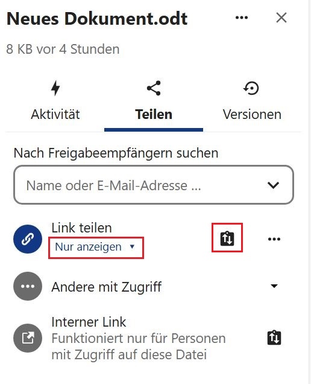The height and width of the screenshot is (384, 311).
Task: Click the blue chain link icon
Action: click(28, 238)
